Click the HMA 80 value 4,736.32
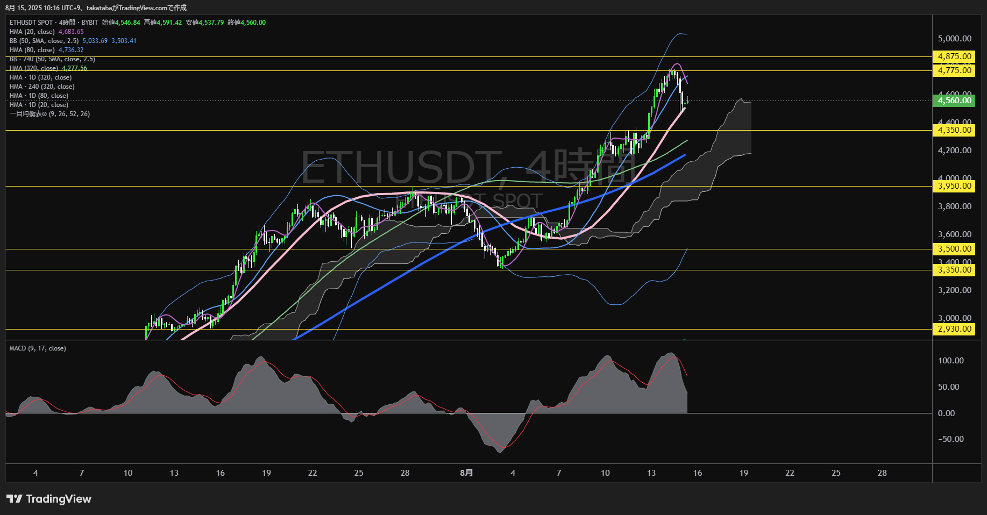This screenshot has width=987, height=515. pyautogui.click(x=71, y=50)
